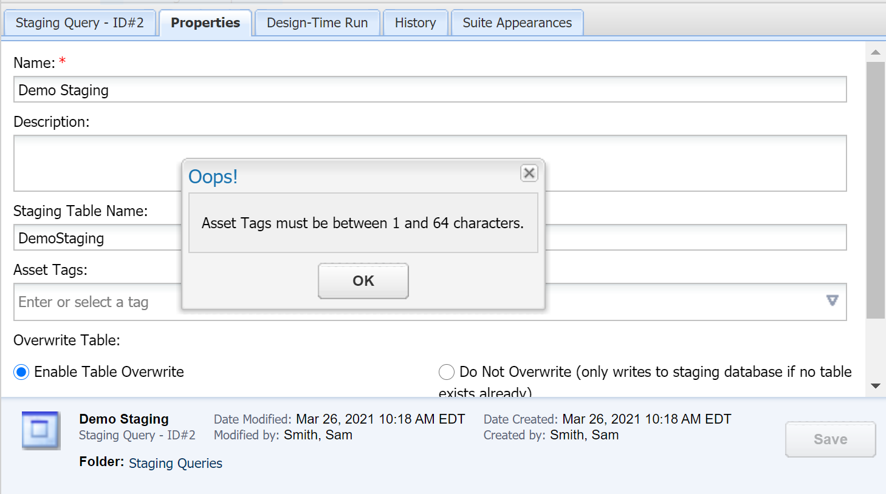The width and height of the screenshot is (886, 494).
Task: Click the scrollbar up arrow
Action: pos(876,52)
